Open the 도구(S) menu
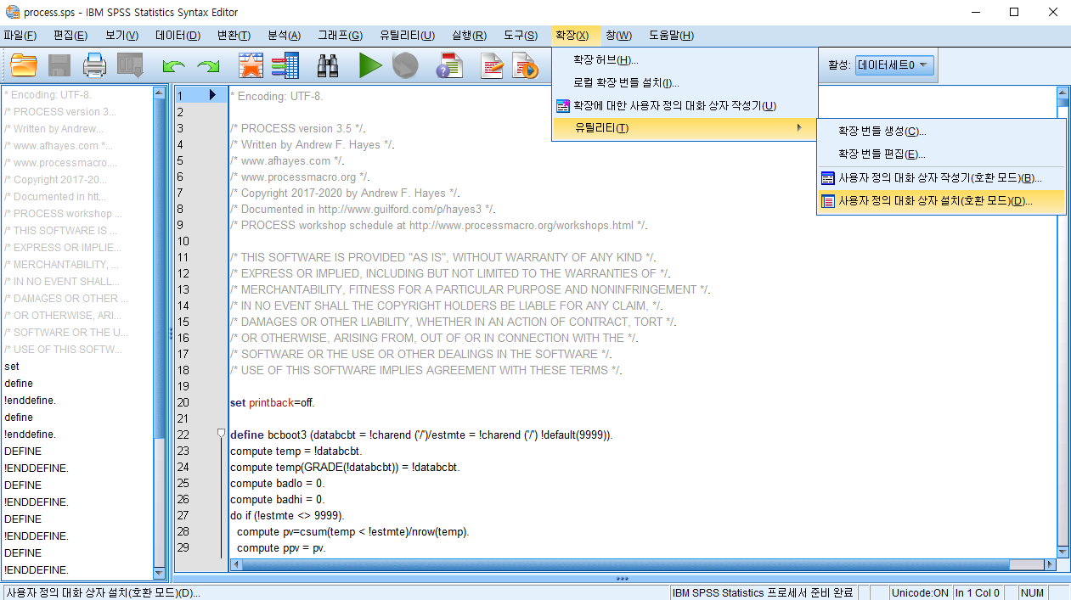 point(520,35)
